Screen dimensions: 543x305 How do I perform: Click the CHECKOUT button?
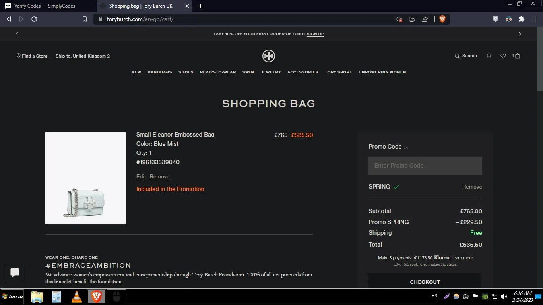pyautogui.click(x=425, y=281)
